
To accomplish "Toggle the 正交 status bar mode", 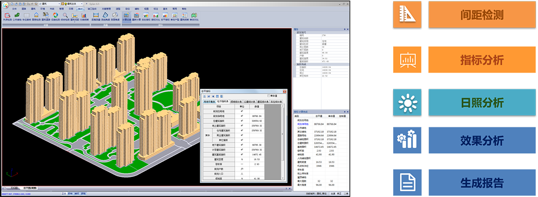I will coord(64,193).
